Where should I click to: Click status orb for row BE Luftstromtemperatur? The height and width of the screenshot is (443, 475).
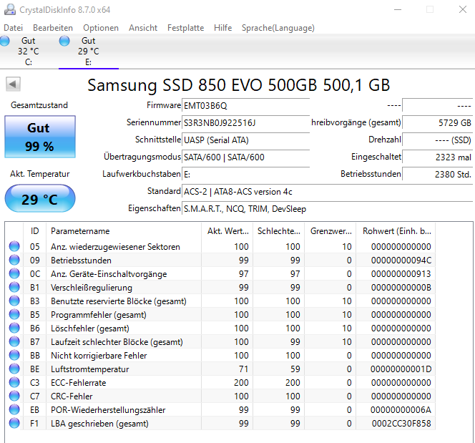pyautogui.click(x=14, y=369)
